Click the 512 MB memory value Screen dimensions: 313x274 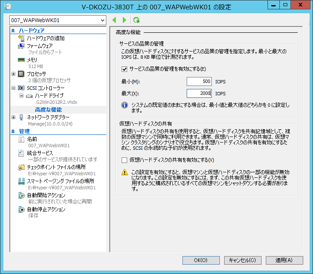click(x=36, y=66)
